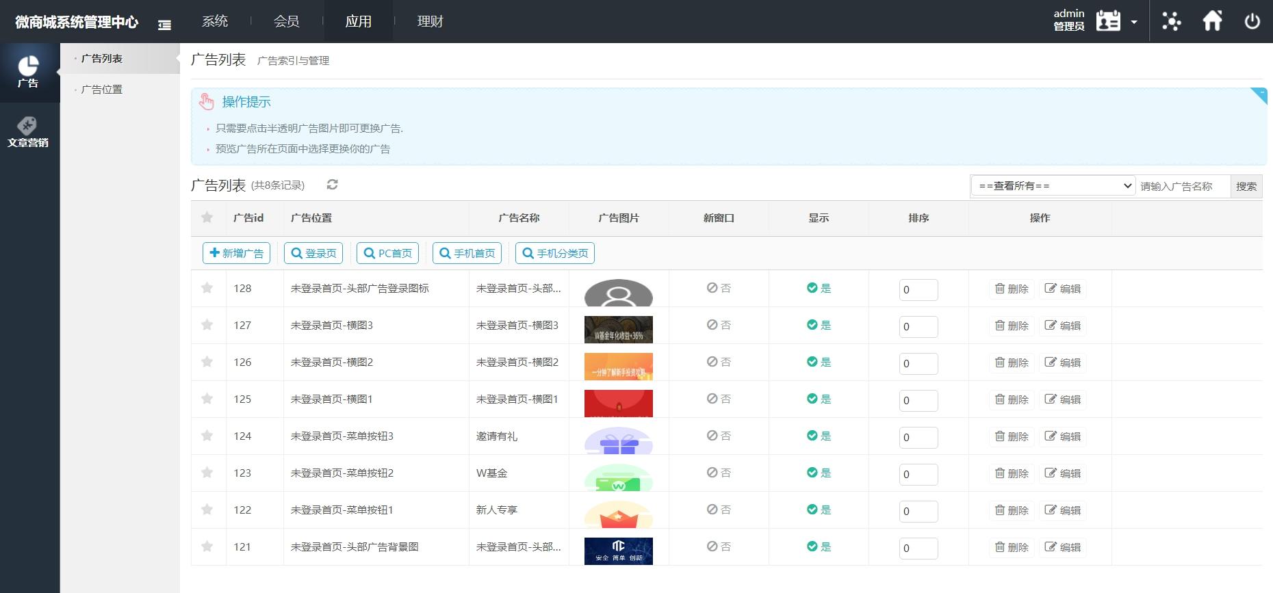Toggle 新窗口 for ad 124
This screenshot has width=1273, height=593.
click(719, 436)
